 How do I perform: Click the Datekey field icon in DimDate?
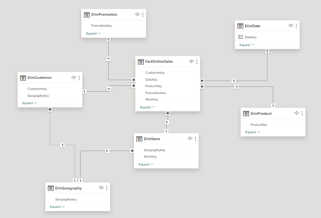click(240, 37)
